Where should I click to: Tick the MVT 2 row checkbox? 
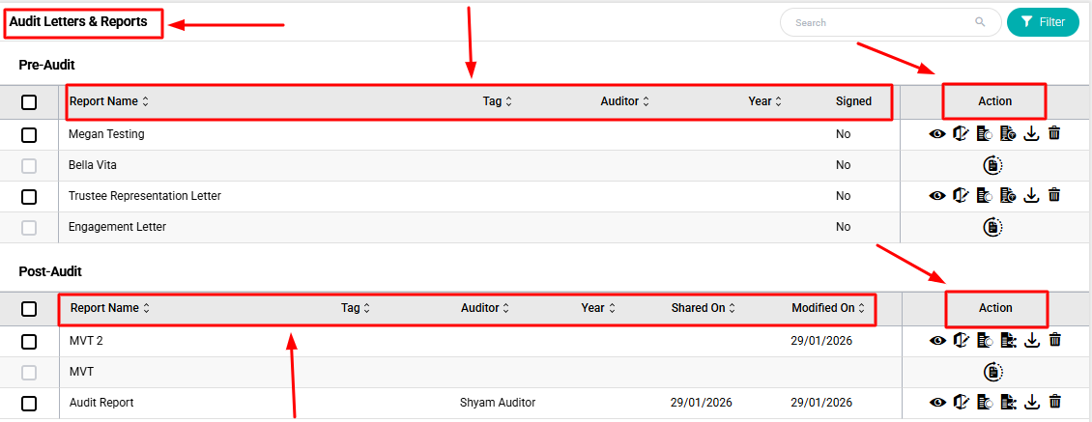[29, 342]
